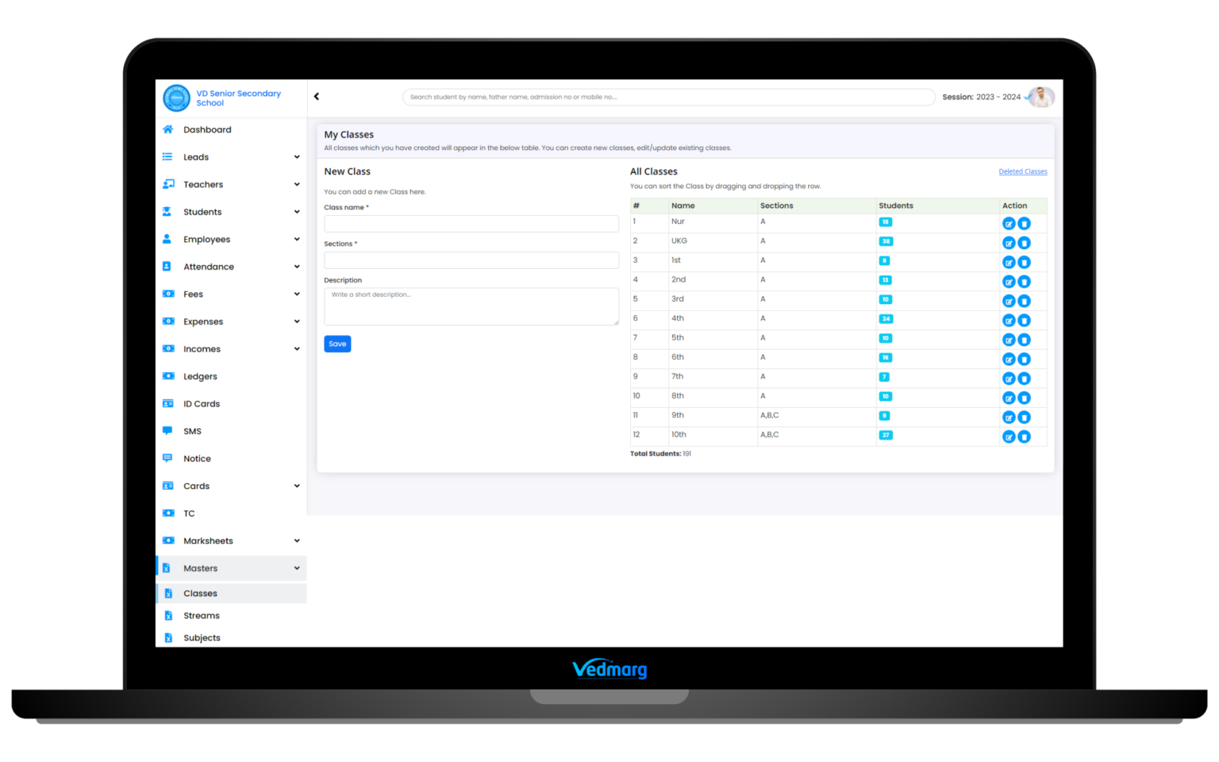Open Dashboard from the home icon
1219x762 pixels.
168,129
